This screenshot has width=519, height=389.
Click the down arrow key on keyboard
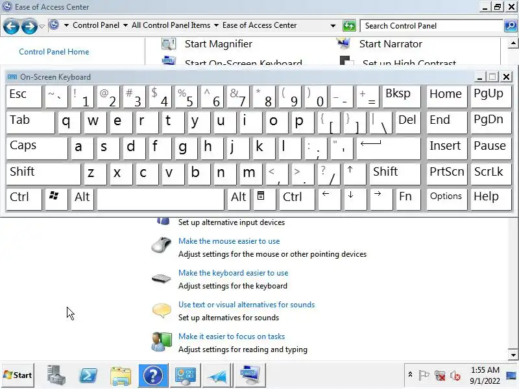355,199
